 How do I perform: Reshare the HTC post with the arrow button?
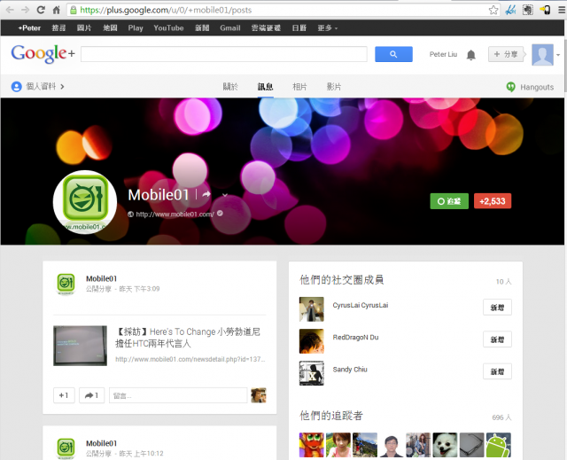91,395
